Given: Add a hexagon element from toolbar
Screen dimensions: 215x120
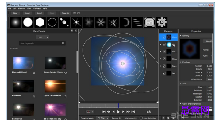Looking at the screenshot, I should (40, 22).
